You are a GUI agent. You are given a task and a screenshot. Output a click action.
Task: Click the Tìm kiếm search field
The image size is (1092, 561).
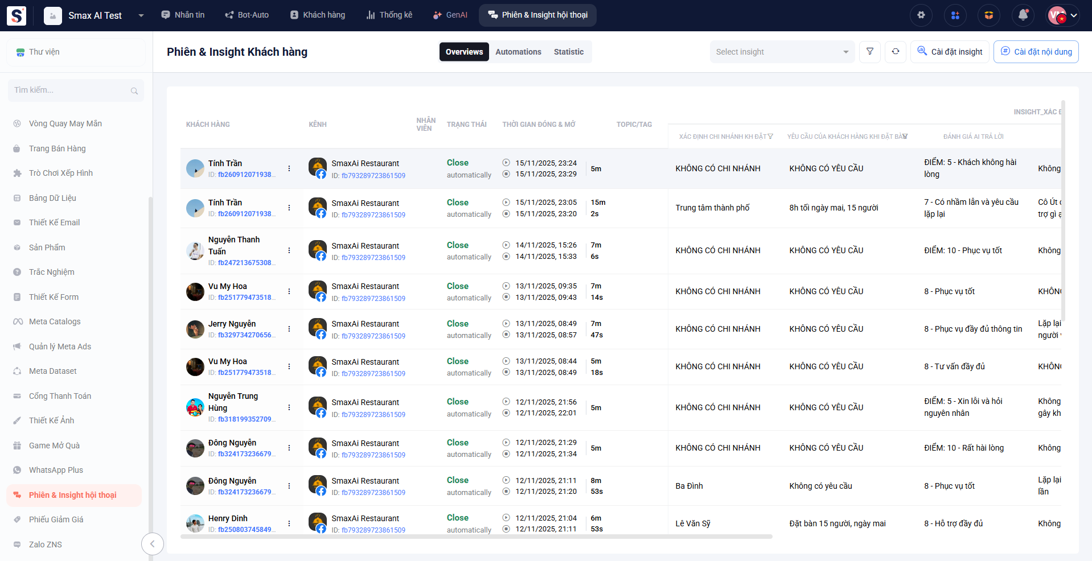(x=71, y=90)
